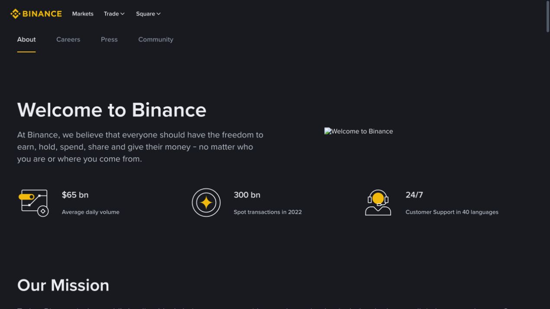Select the About tab
Image resolution: width=550 pixels, height=309 pixels.
26,39
